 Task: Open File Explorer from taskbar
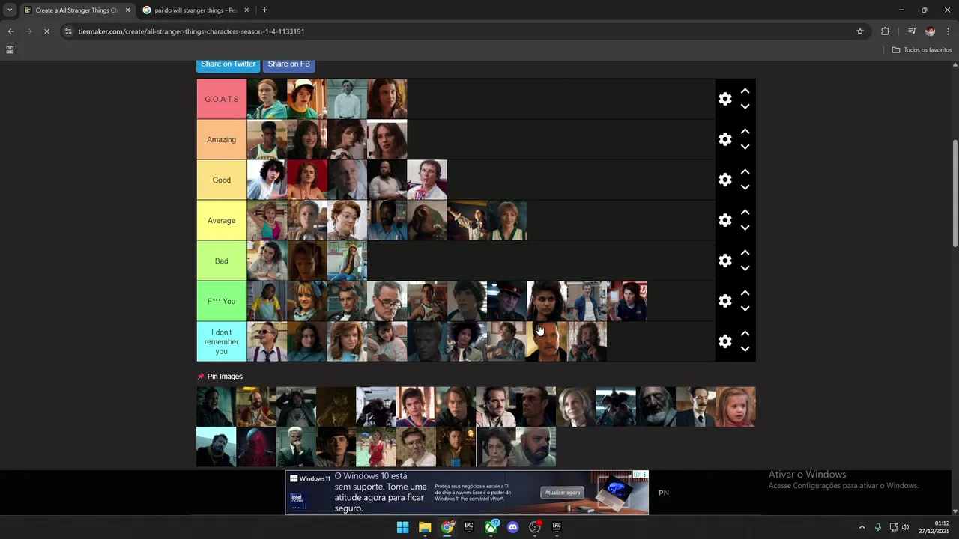coord(425,527)
